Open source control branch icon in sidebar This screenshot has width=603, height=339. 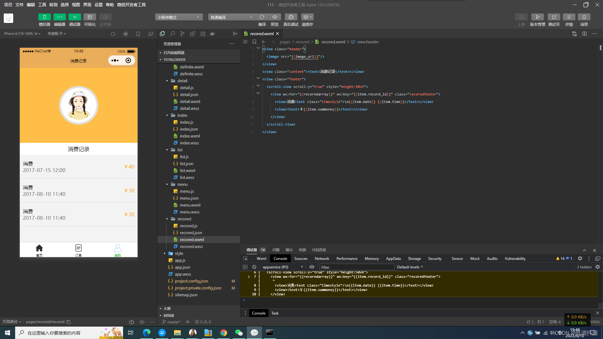[182, 34]
